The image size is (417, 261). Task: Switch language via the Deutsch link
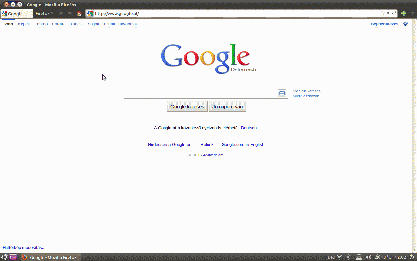249,128
